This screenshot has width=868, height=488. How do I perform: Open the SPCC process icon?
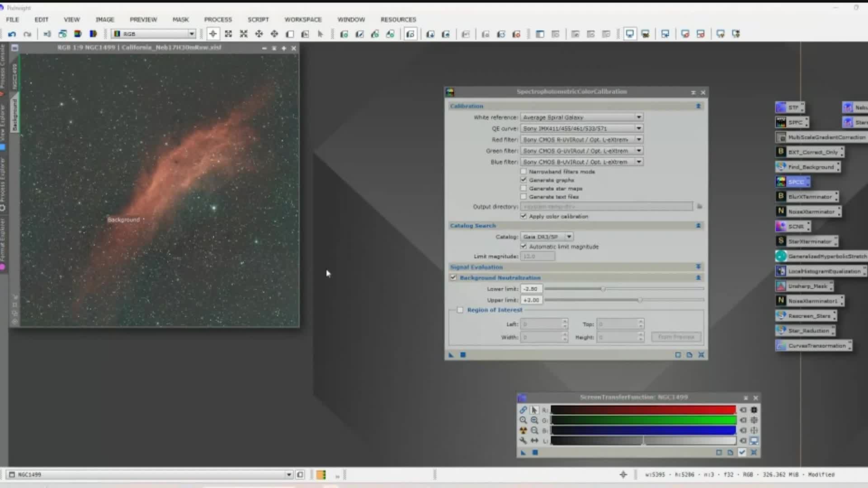793,181
